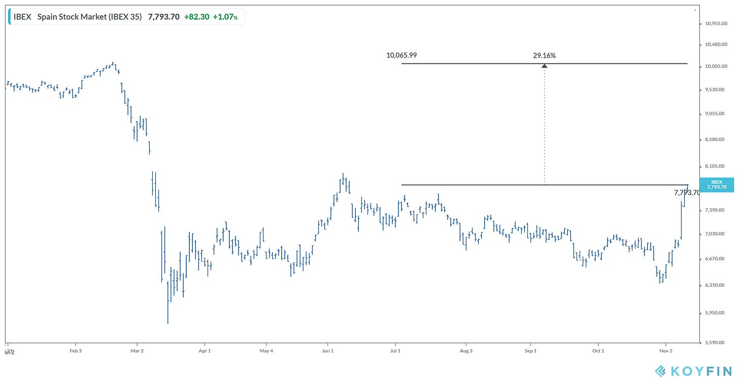Click the Aug 3 date axis label
Viewport: 739px width, 381px height.
click(465, 350)
